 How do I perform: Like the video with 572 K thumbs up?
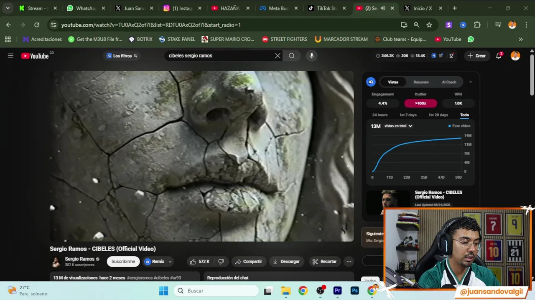[199, 262]
